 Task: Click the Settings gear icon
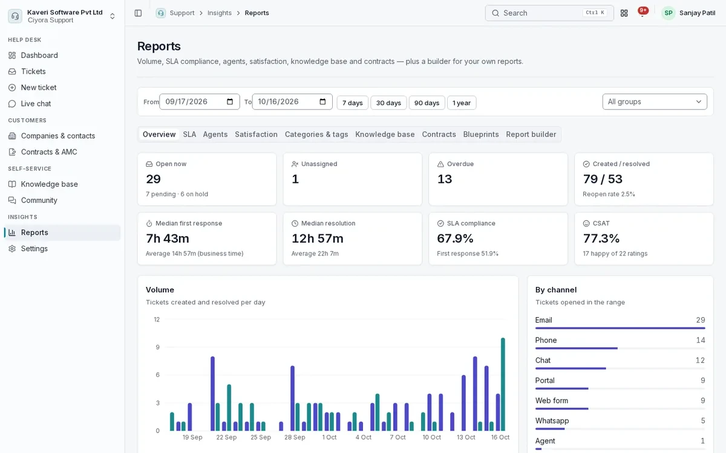[12, 248]
